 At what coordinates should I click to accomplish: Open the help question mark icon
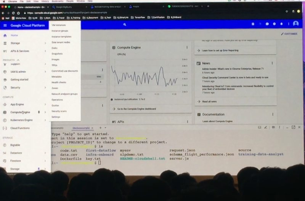pos(274,24)
